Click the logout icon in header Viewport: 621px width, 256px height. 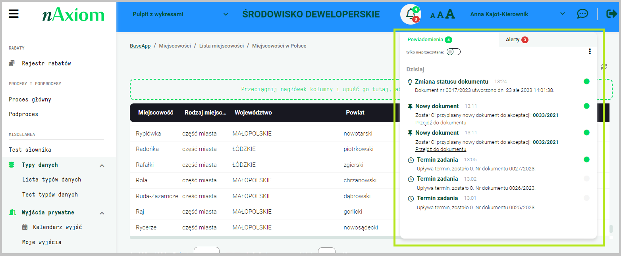611,14
